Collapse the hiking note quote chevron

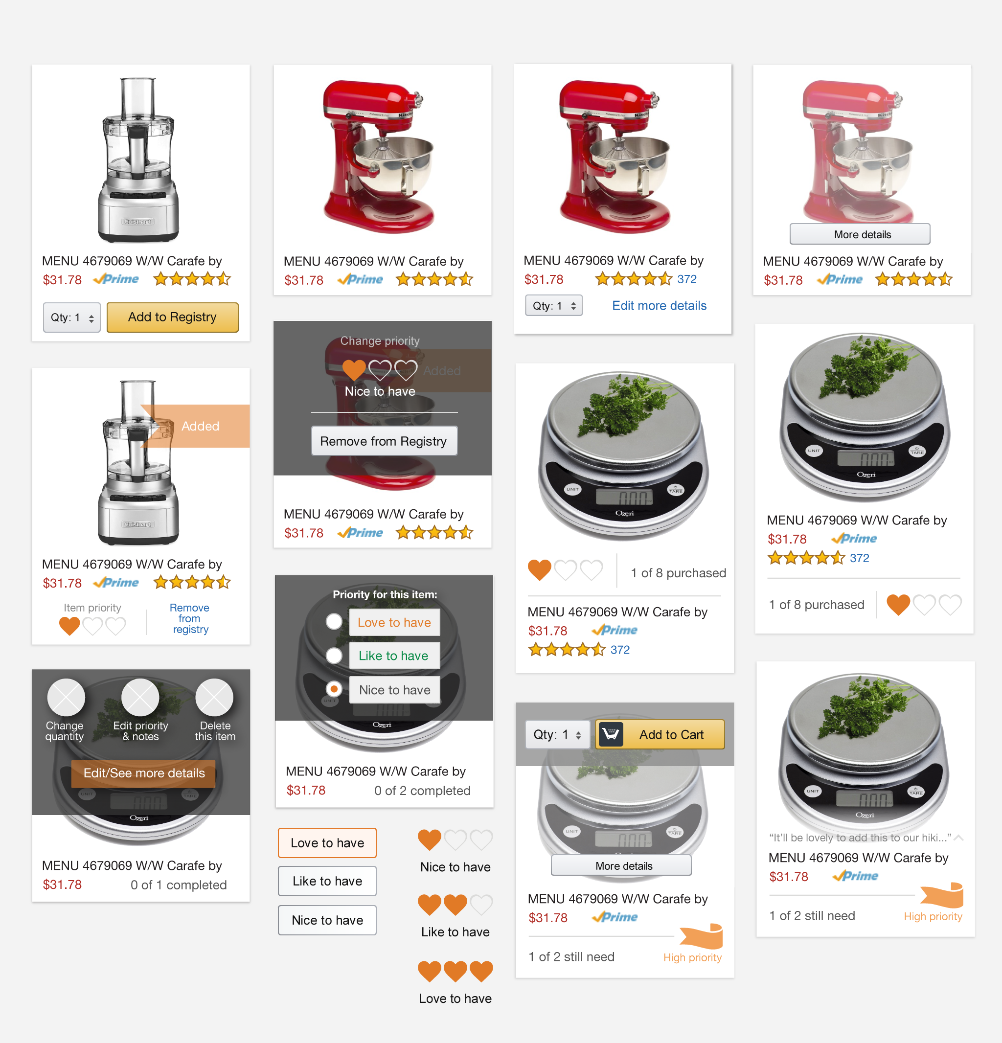(x=959, y=838)
